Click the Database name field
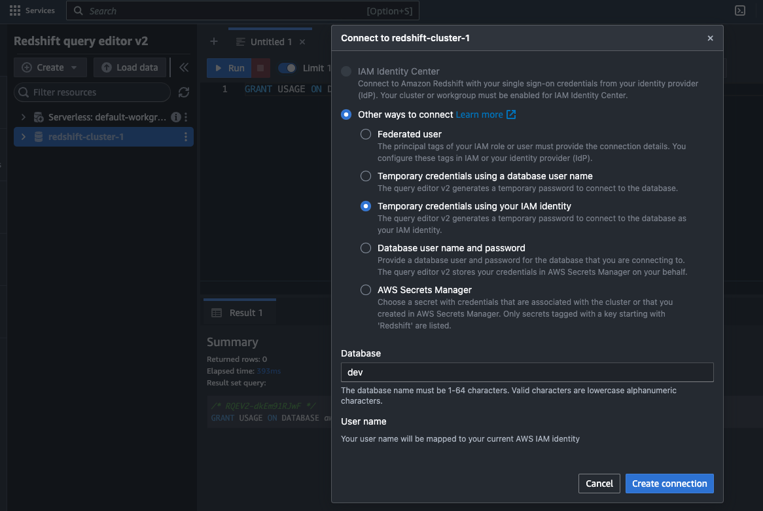763x511 pixels. tap(527, 372)
